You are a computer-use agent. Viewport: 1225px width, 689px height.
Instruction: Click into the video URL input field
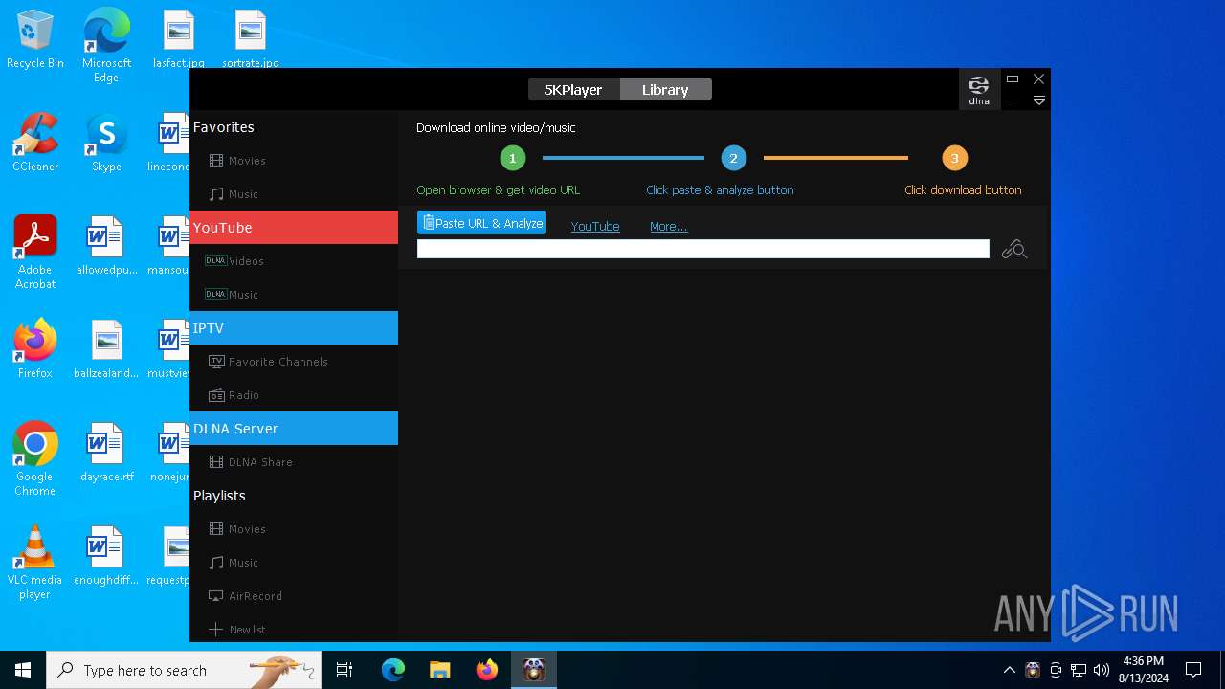click(x=702, y=249)
